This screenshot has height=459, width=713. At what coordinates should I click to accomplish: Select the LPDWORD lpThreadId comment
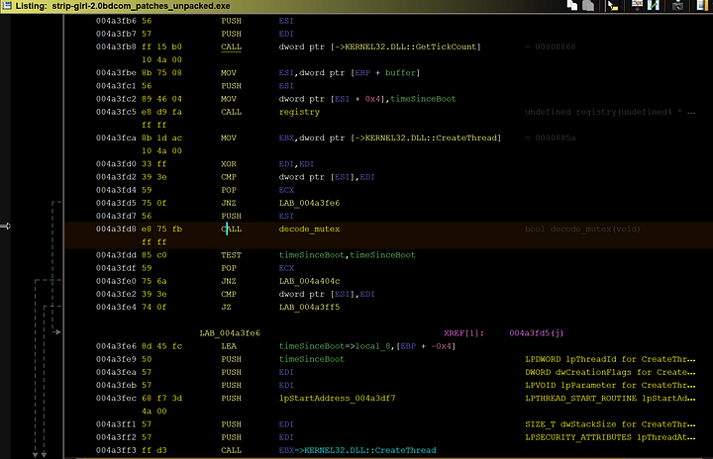610,359
